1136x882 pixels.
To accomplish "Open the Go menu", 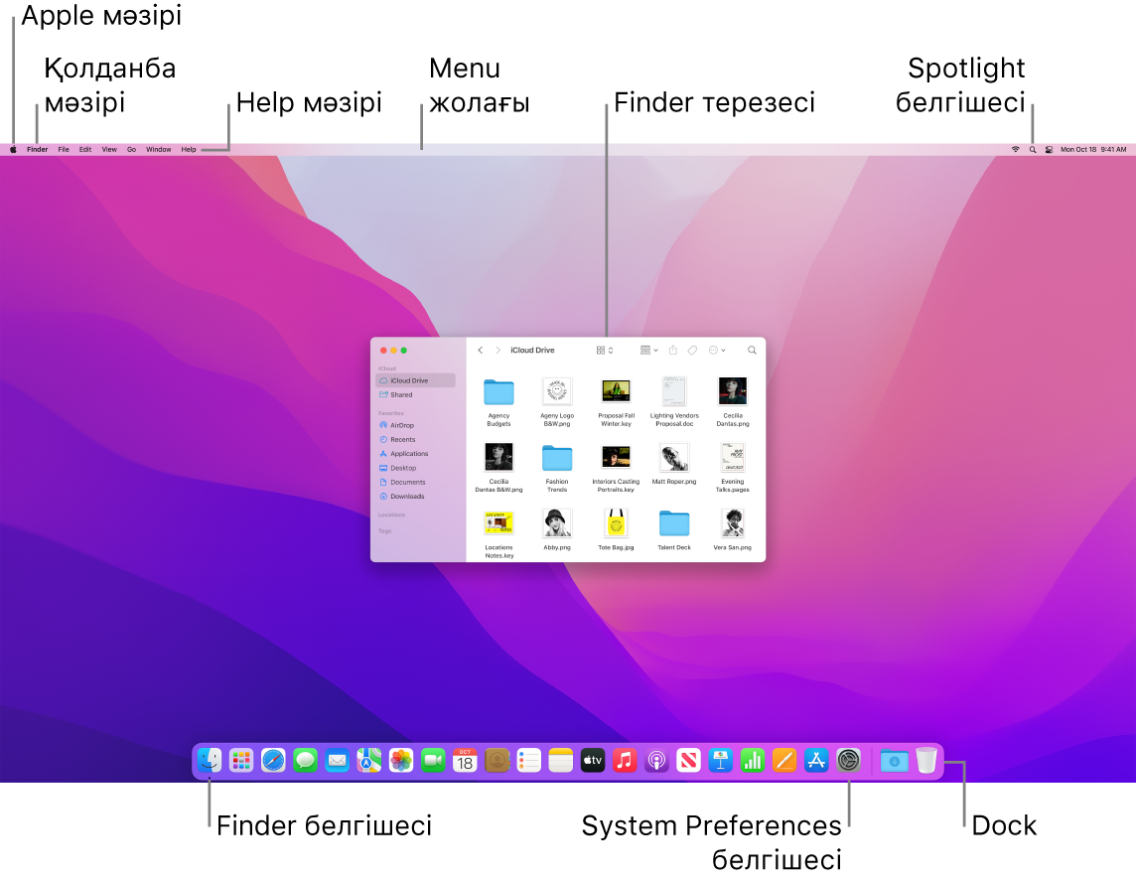I will click(131, 149).
